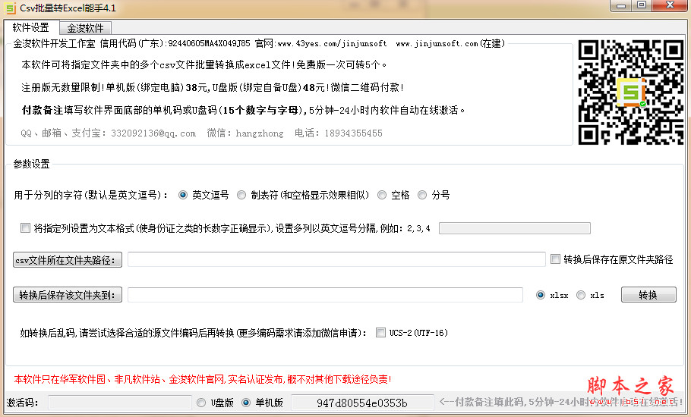691x417 pixels.
Task: Start conversion with the 转换 button
Action: pos(648,295)
